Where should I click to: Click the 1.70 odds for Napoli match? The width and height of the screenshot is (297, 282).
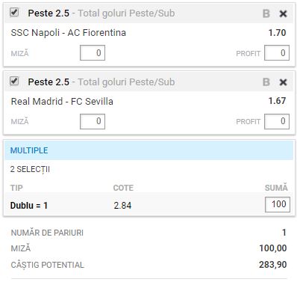[x=277, y=33]
